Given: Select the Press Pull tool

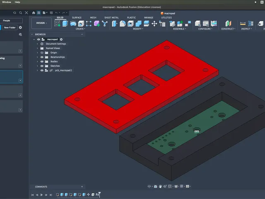Looking at the screenshot, I should 114,24.
